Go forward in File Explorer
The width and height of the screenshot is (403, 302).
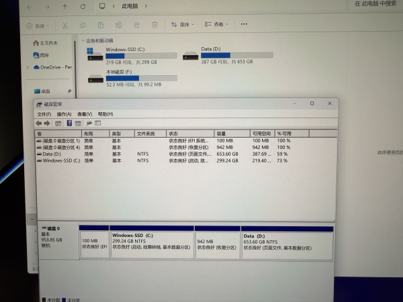point(47,7)
